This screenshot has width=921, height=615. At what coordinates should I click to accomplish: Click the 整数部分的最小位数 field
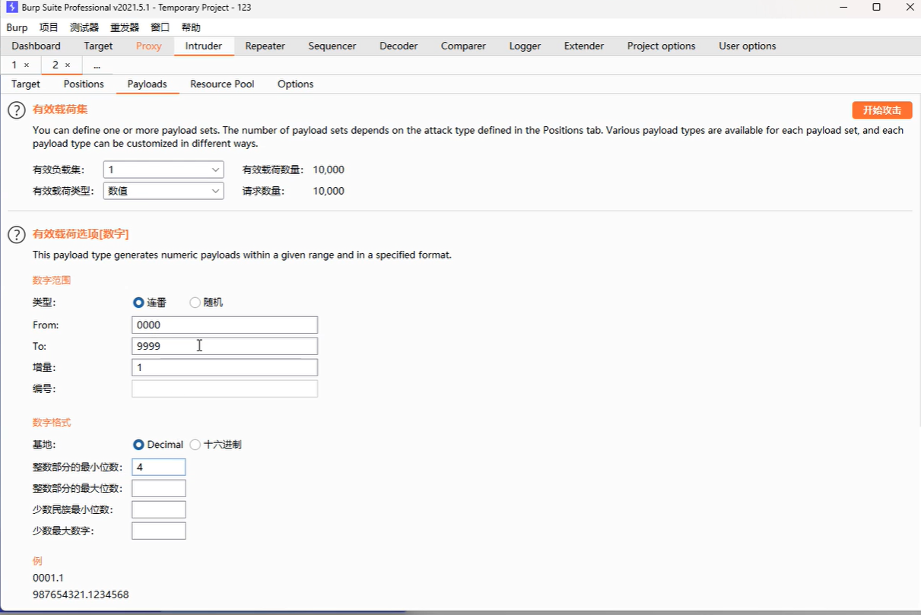tap(158, 467)
